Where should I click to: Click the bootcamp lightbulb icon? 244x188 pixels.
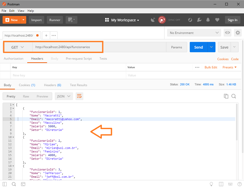211,184
